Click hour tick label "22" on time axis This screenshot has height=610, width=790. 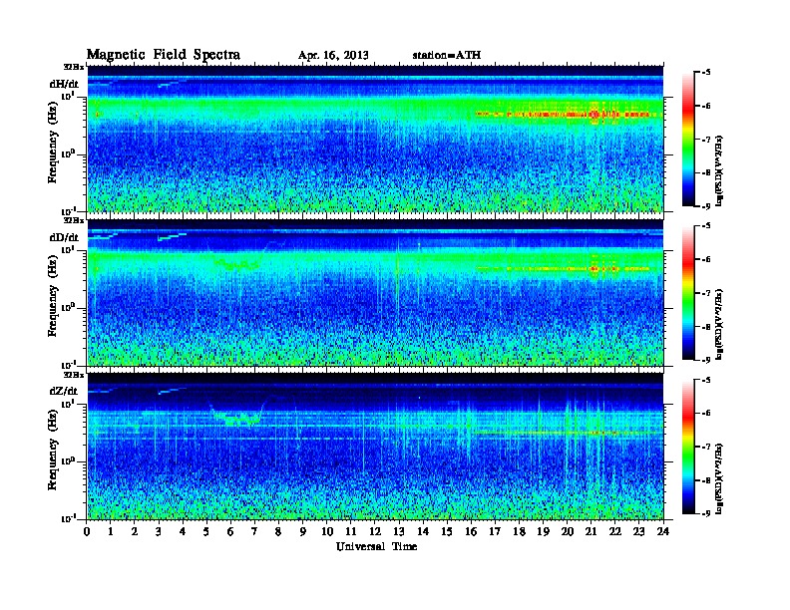tap(615, 531)
